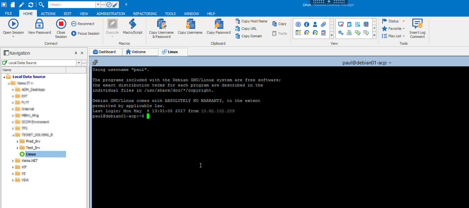Viewport: 469px width, 208px height.
Task: Switch to the ADMINISTRATION ribbon tab
Action: click(111, 14)
